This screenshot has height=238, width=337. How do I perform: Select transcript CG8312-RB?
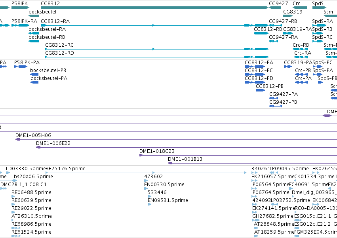click(x=268, y=29)
